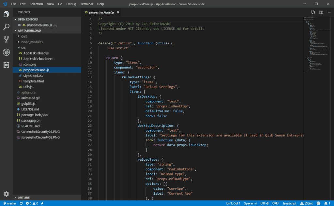Click the Manage gear icon
The height and width of the screenshot is (206, 334).
coord(6,194)
